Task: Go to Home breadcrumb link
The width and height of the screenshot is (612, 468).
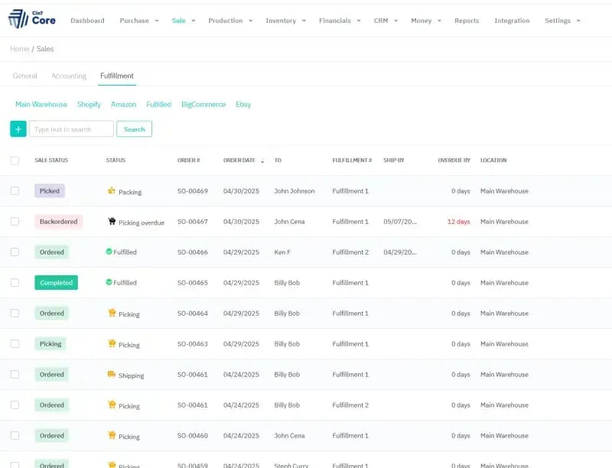Action: click(20, 49)
